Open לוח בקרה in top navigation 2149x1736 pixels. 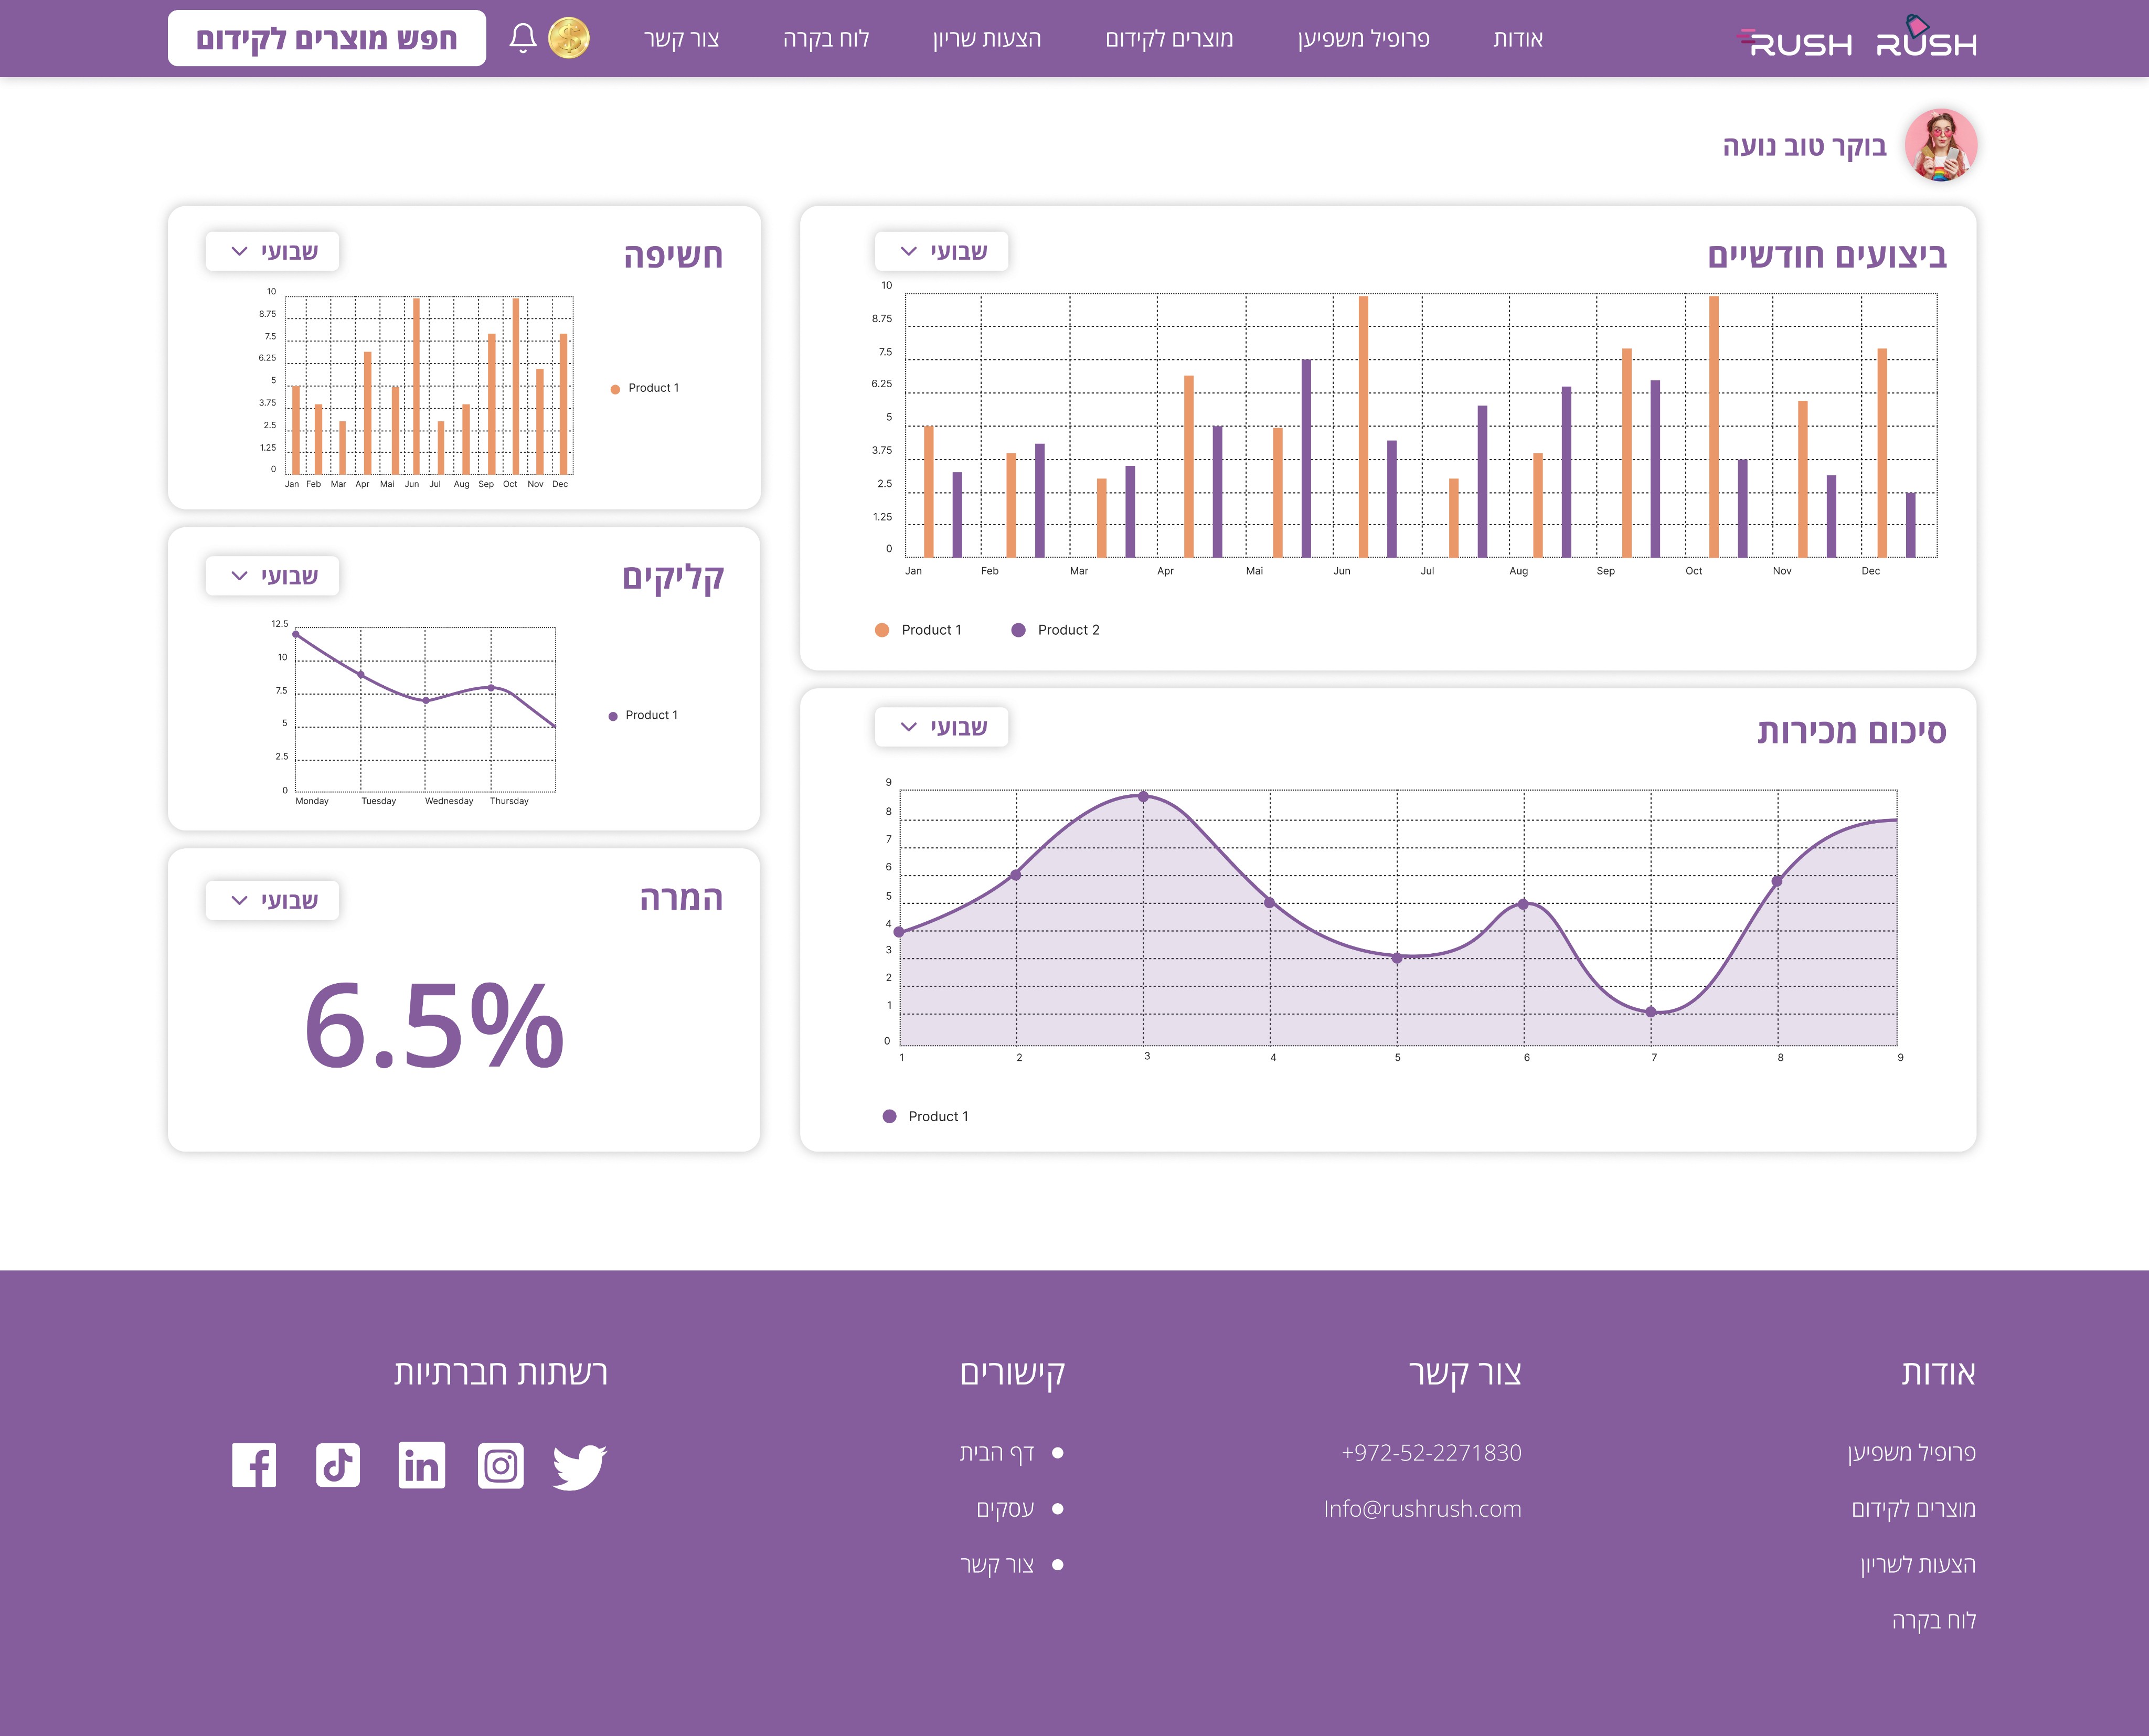tap(826, 39)
